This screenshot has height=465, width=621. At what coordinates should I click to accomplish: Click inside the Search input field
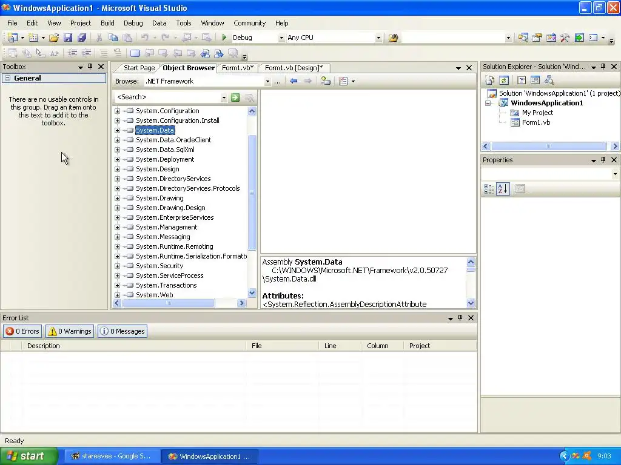point(168,97)
